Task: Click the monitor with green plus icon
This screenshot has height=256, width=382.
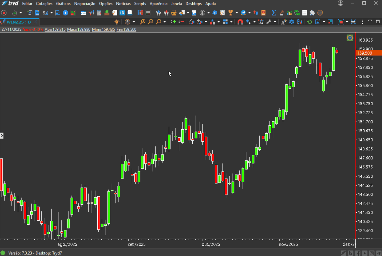Action: tap(30, 13)
